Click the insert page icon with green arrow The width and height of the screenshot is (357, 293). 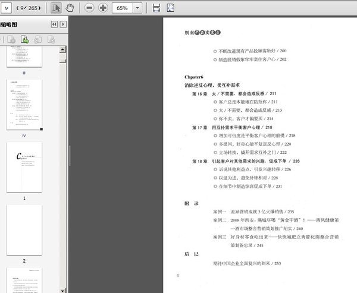(24, 40)
